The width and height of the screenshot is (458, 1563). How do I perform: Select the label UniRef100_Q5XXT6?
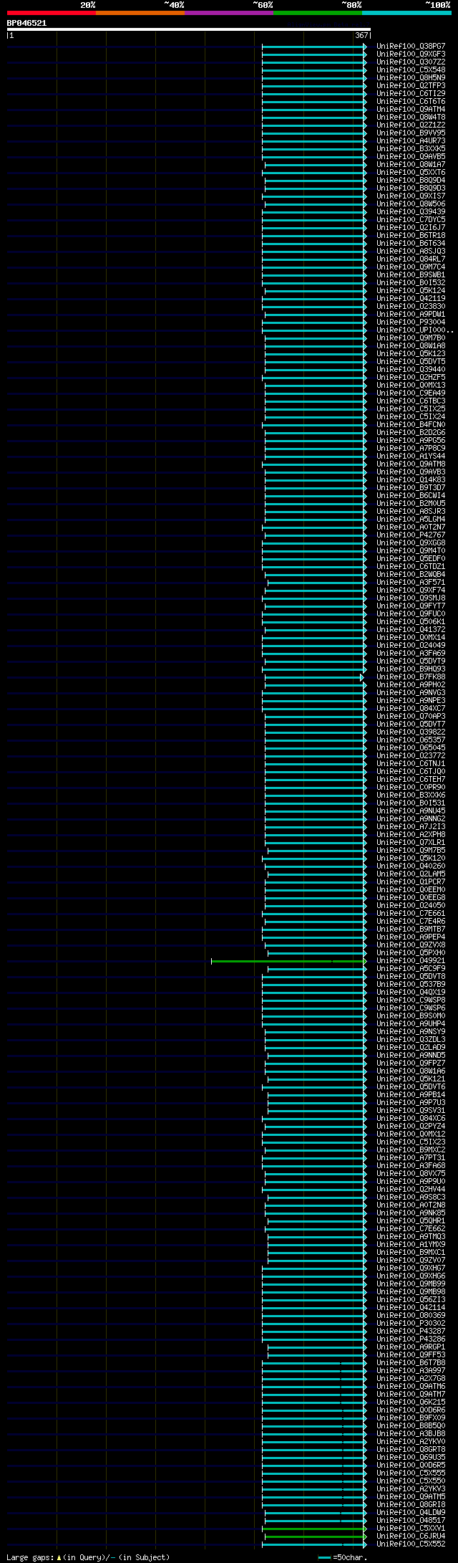click(411, 173)
